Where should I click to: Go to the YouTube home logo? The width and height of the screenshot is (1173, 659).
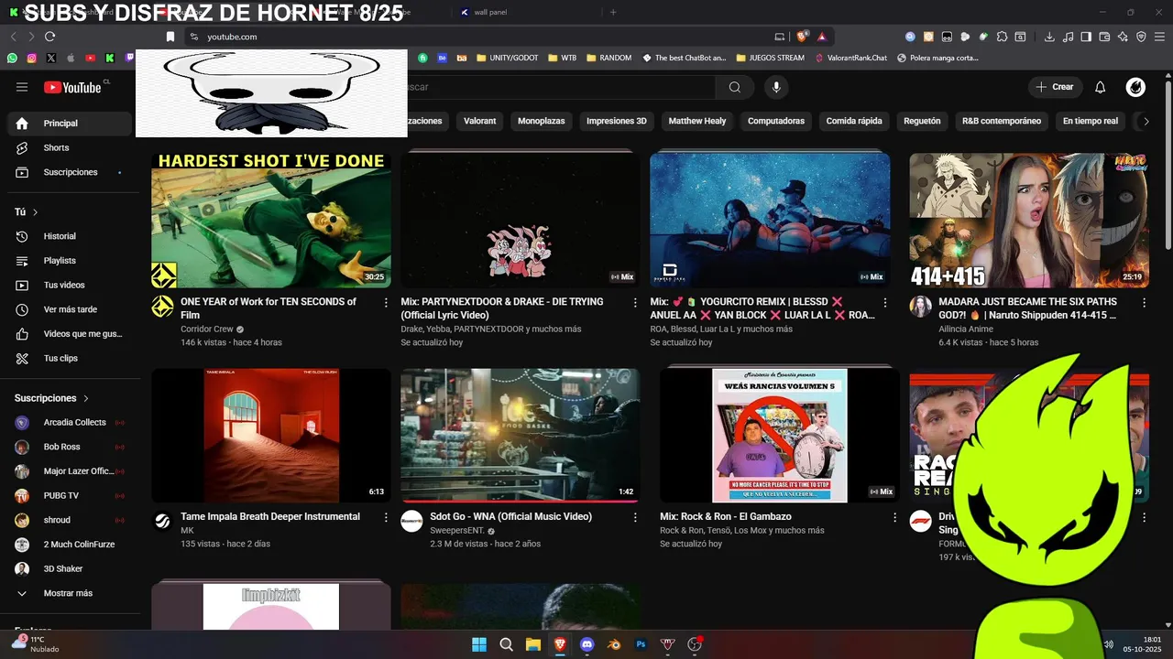click(x=72, y=87)
